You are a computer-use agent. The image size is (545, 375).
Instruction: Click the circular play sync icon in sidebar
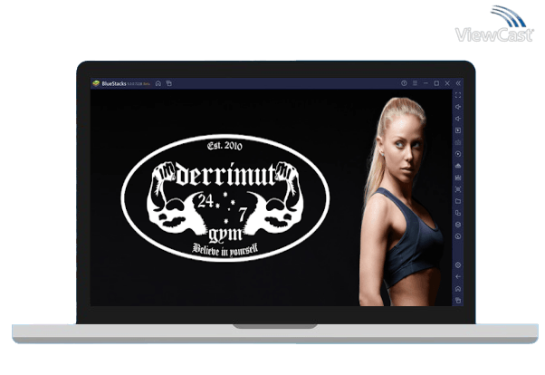click(458, 154)
